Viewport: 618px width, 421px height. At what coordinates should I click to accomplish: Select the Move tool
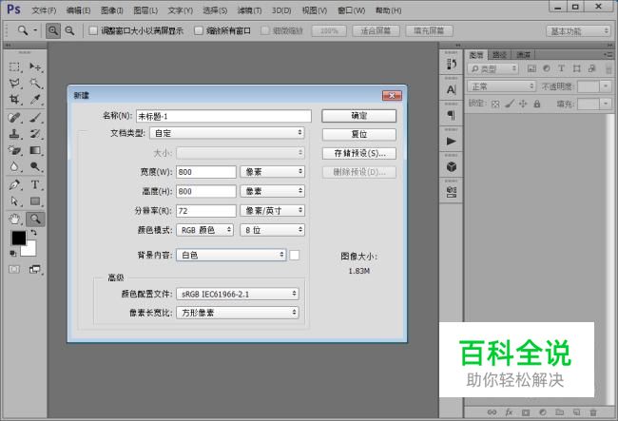[x=35, y=67]
